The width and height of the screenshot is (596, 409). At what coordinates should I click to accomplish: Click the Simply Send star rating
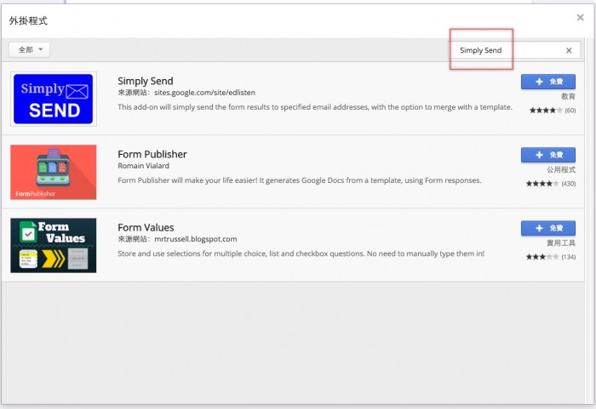[545, 111]
